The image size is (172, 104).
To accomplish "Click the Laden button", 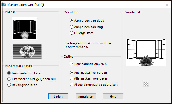I will [58, 97].
